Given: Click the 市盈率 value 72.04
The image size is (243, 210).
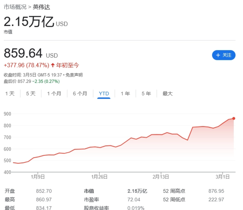Looking at the screenshot, I should pos(134,200).
